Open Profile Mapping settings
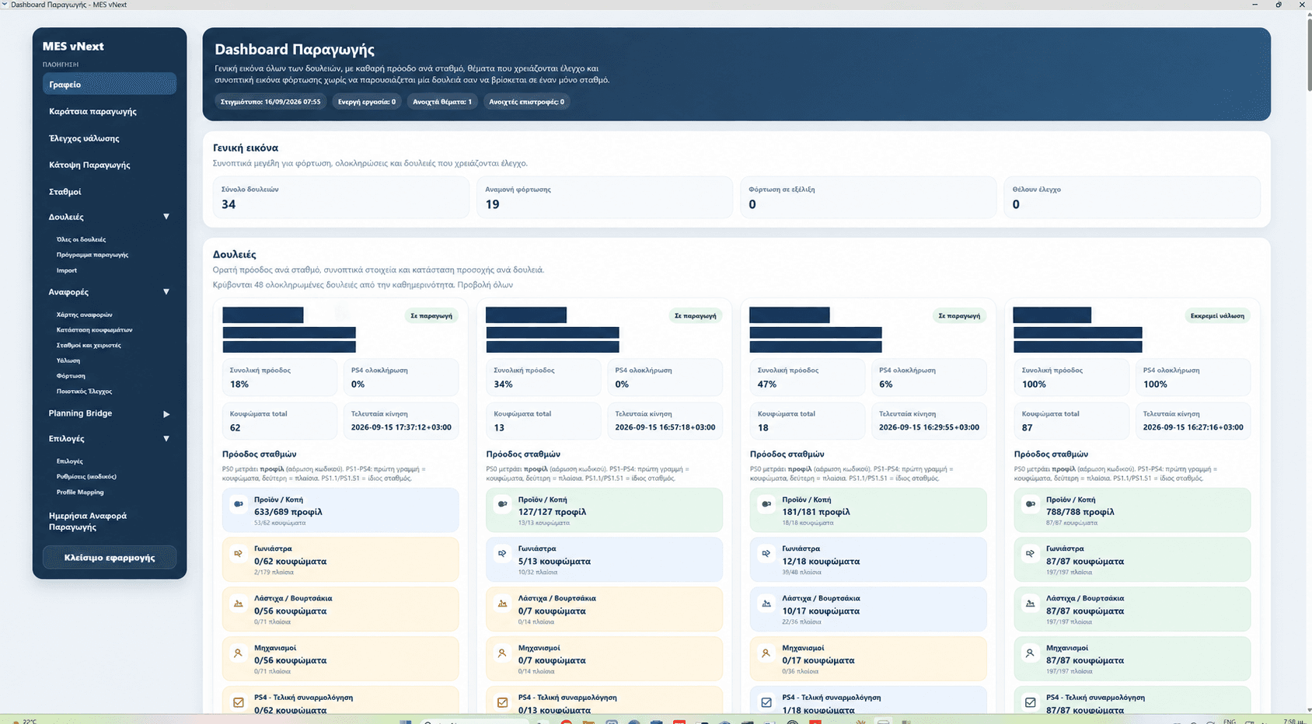The image size is (1312, 724). coord(80,492)
